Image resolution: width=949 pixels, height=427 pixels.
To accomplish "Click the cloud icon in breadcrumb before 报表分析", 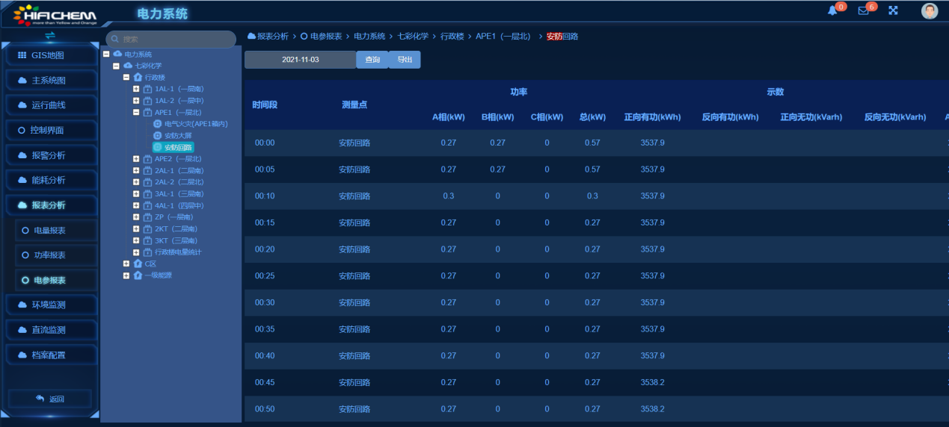I will coord(251,36).
